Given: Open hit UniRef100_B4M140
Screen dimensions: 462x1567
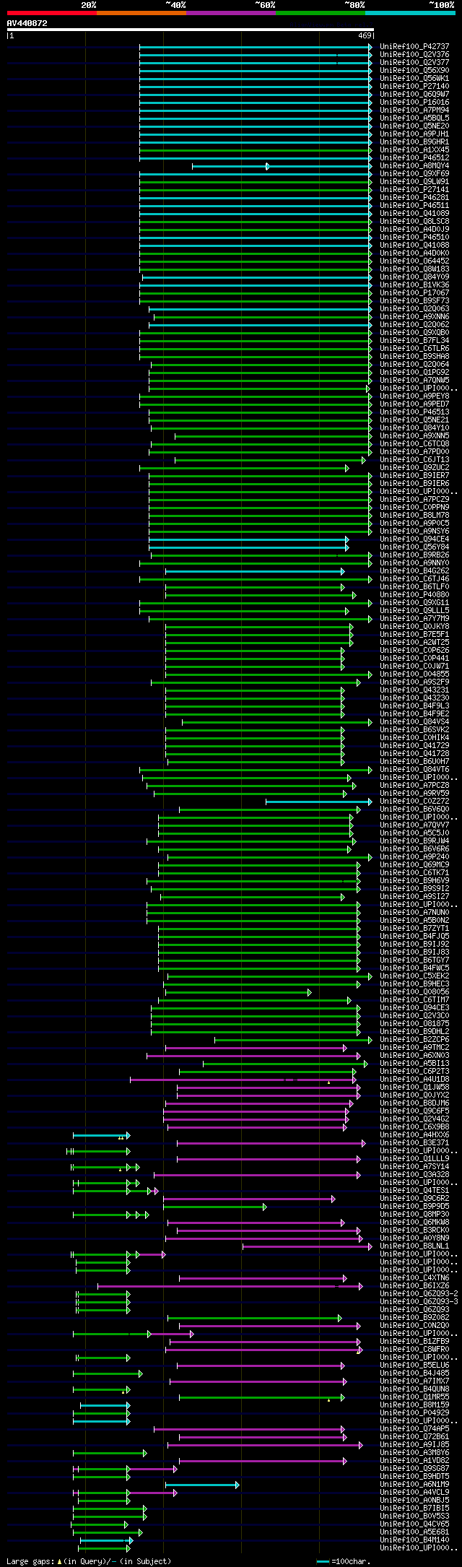Looking at the screenshot, I should tap(414, 1540).
